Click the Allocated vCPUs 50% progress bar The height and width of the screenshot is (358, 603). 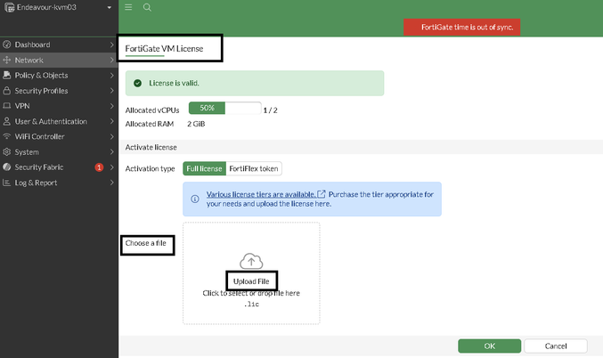pyautogui.click(x=225, y=108)
